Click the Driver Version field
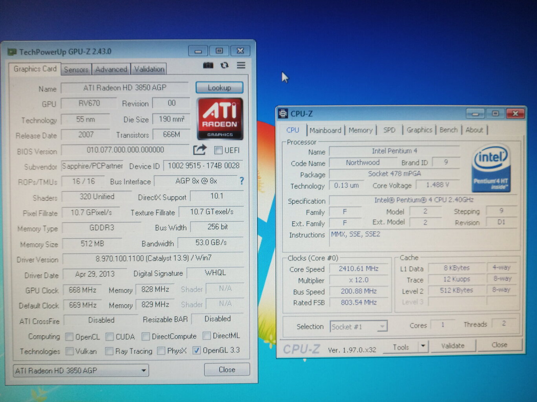 click(x=154, y=258)
